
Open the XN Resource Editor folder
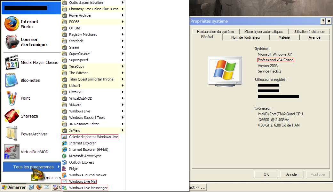pyautogui.click(x=93, y=124)
